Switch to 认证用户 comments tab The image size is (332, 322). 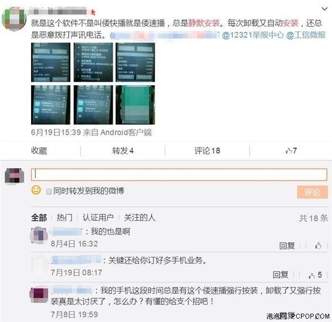point(98,218)
